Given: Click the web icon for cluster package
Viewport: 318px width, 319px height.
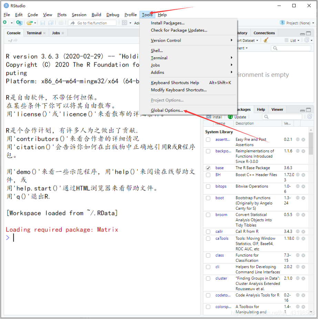Looking at the screenshot, I should pyautogui.click(x=298, y=278).
